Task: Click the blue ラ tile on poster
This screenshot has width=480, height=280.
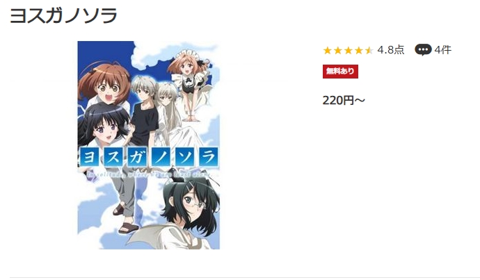Action: (209, 157)
